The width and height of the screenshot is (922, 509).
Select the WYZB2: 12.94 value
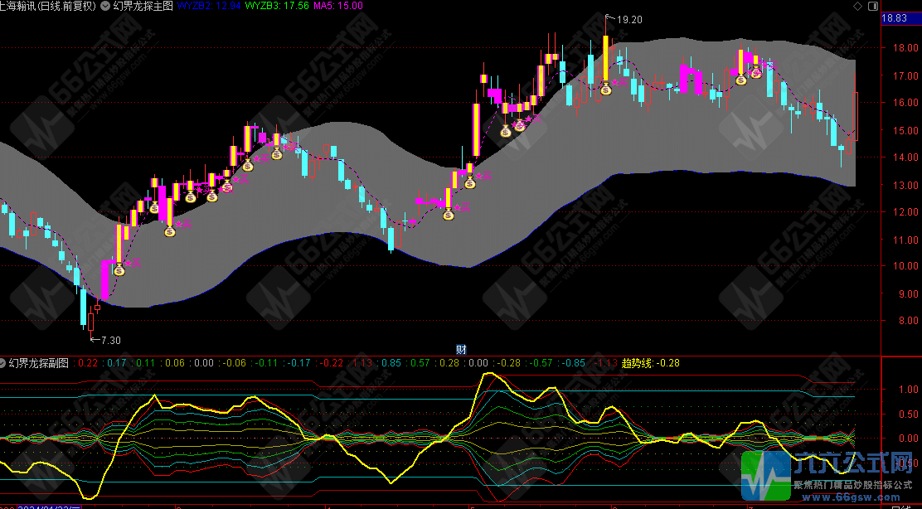coord(209,6)
